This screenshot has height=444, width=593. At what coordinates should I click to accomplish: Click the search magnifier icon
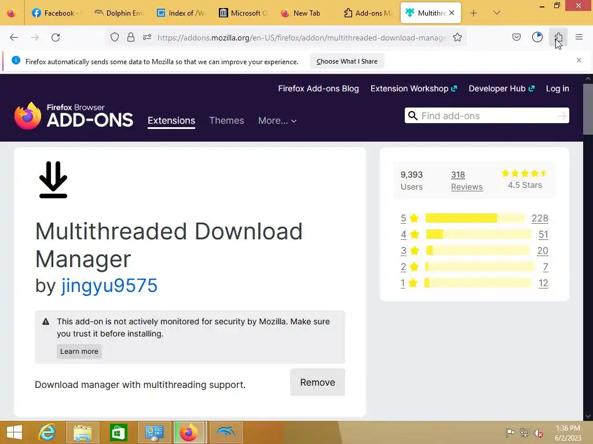tap(412, 116)
